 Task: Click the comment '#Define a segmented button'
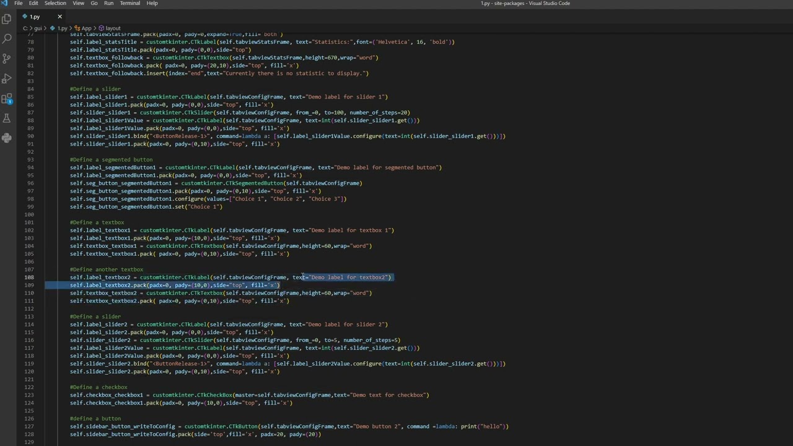tap(111, 159)
